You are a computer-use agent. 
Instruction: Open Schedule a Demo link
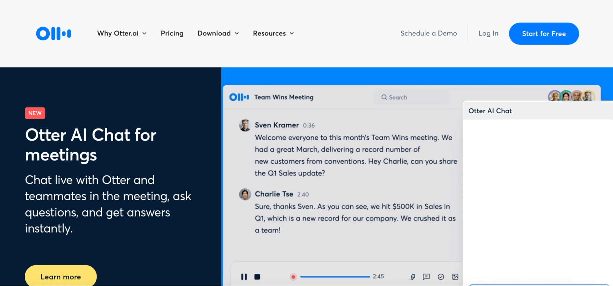(428, 33)
